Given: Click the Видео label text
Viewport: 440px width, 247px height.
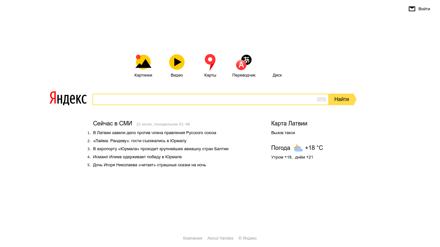Looking at the screenshot, I should [177, 75].
